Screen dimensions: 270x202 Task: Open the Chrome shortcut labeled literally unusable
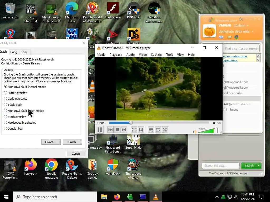click(x=51, y=169)
